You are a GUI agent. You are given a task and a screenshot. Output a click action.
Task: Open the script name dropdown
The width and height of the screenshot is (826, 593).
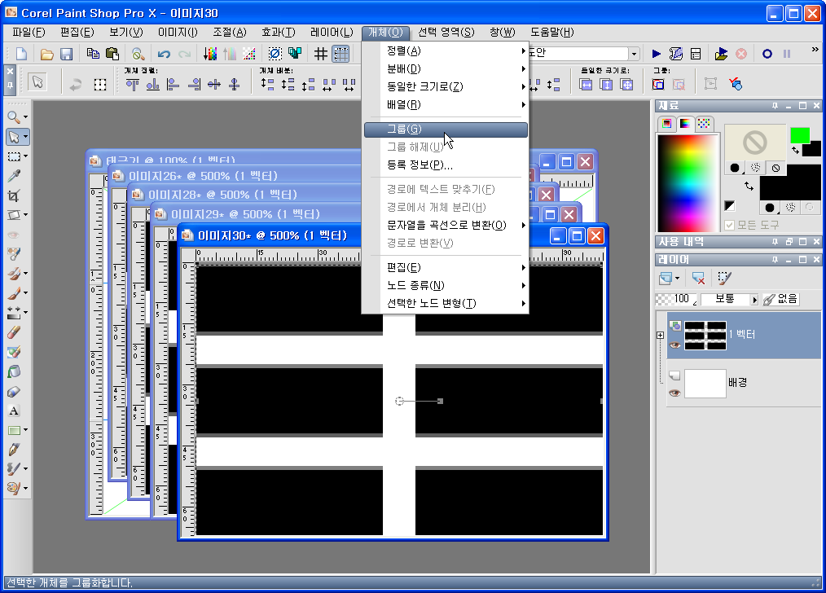[x=634, y=54]
